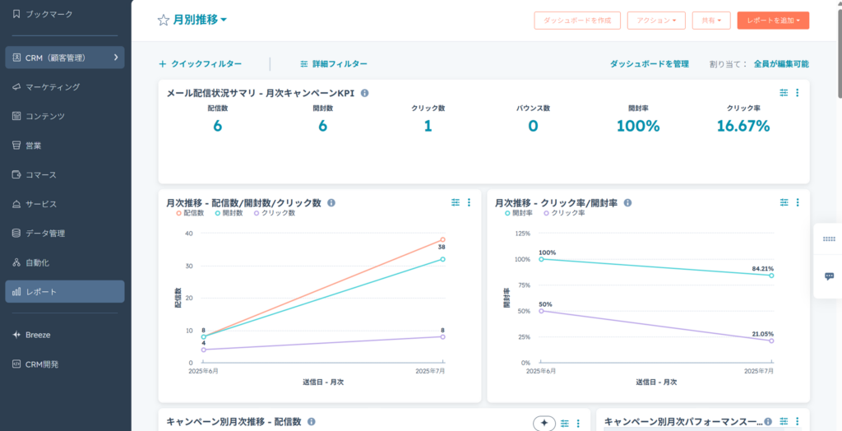Open the レポート sidebar menu

point(64,292)
